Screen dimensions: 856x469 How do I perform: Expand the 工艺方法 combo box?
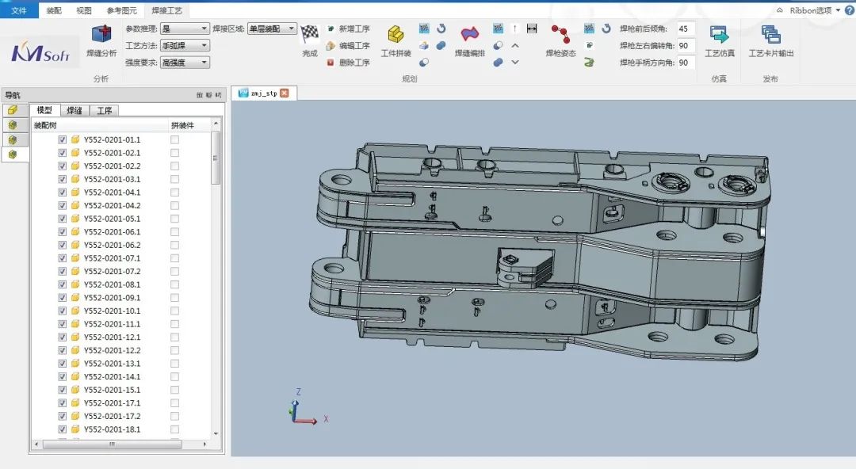tap(204, 46)
